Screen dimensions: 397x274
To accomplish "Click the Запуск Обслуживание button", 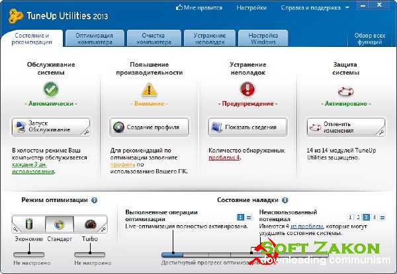I will click(51, 127).
